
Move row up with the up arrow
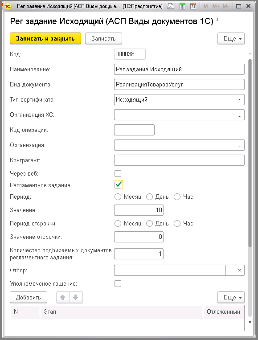[x=63, y=297]
